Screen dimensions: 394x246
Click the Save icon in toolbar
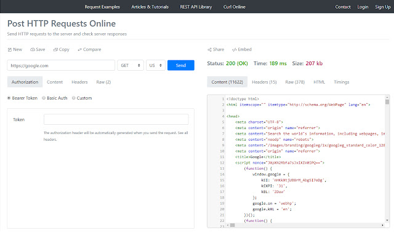[32, 49]
